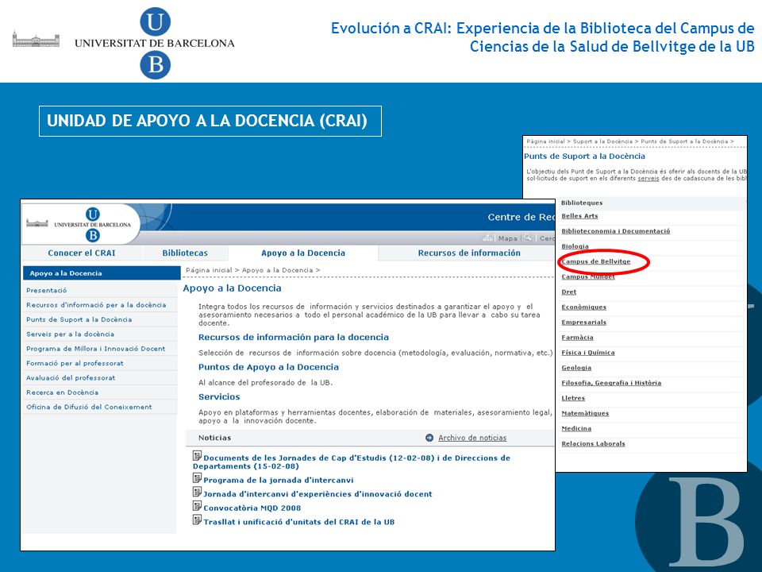Click the document icon beside Trasllat i unificació d'unitats
The width and height of the screenshot is (762, 572).
pos(197,520)
